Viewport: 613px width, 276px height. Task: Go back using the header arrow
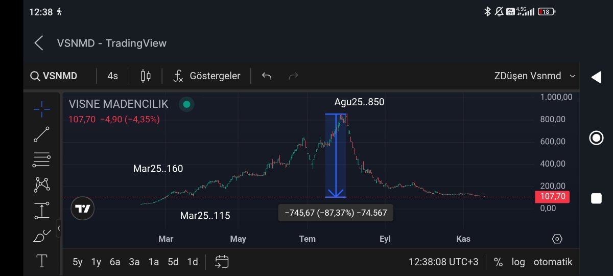click(x=39, y=43)
